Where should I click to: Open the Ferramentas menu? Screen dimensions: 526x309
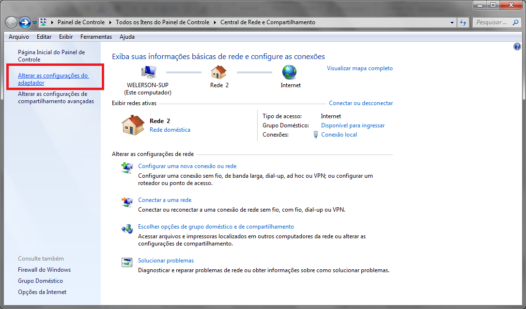tap(96, 37)
